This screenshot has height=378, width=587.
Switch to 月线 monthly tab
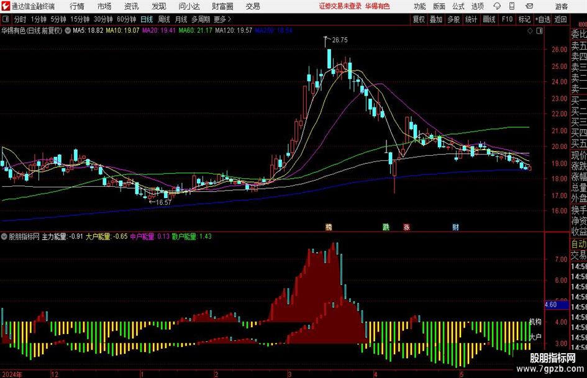[x=181, y=19]
